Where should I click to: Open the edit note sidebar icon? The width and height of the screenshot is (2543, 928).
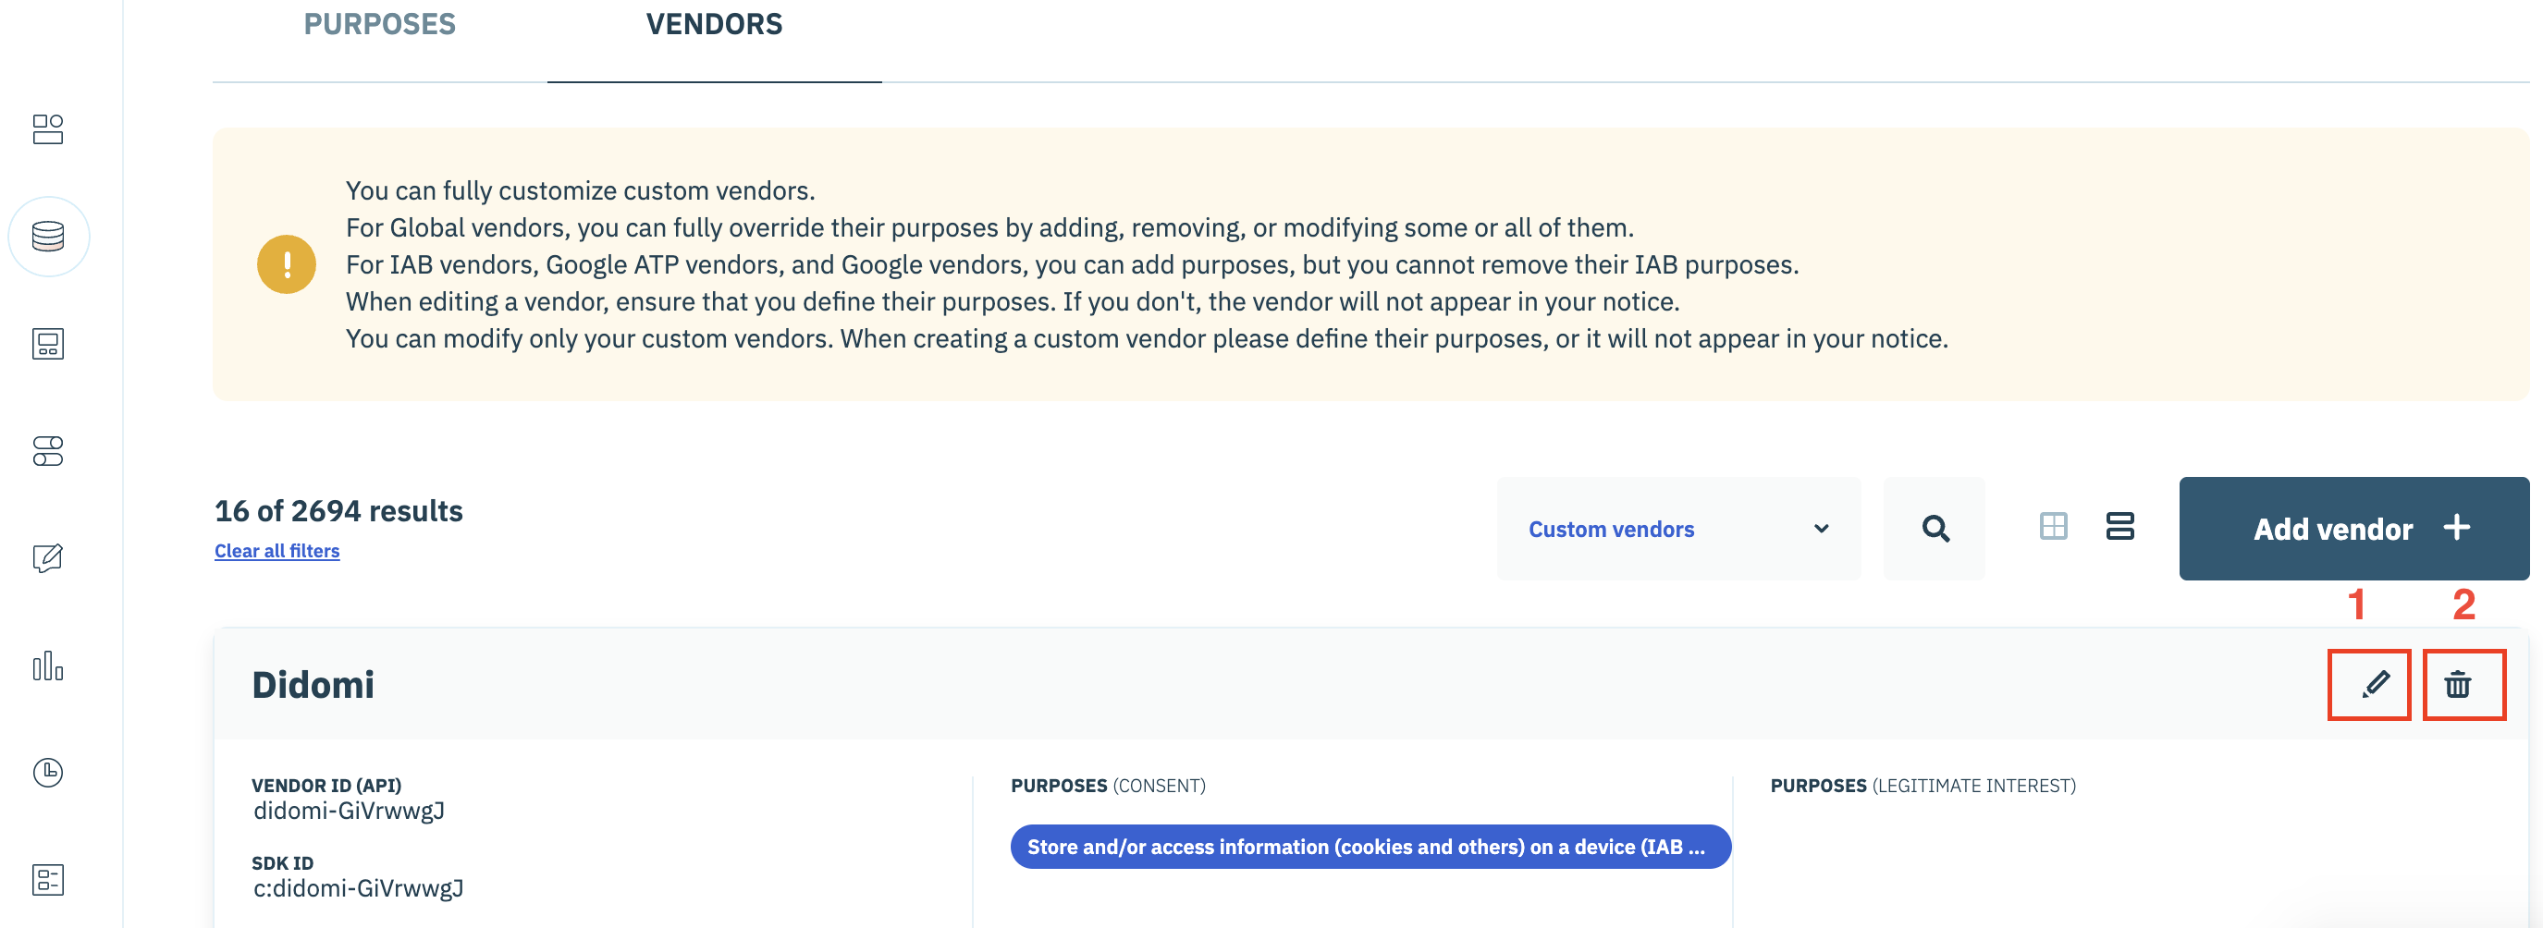tap(47, 559)
